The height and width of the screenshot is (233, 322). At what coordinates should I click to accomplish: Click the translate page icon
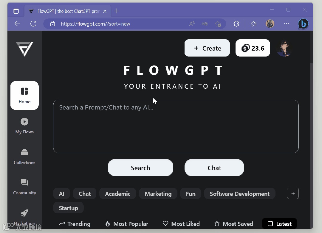coord(205,24)
